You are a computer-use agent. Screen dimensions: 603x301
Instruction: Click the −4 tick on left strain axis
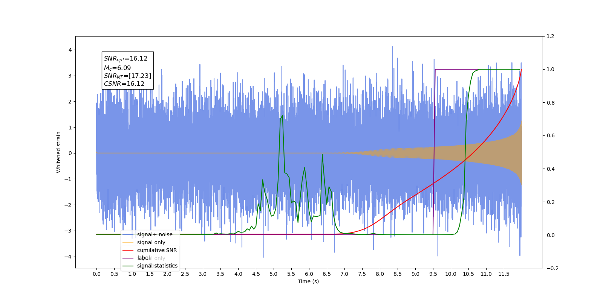coord(68,257)
